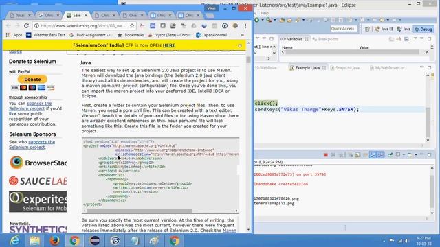This screenshot has width=440, height=247.
Task: Click the Run button in the Eclipse toolbar
Action: (256, 20)
